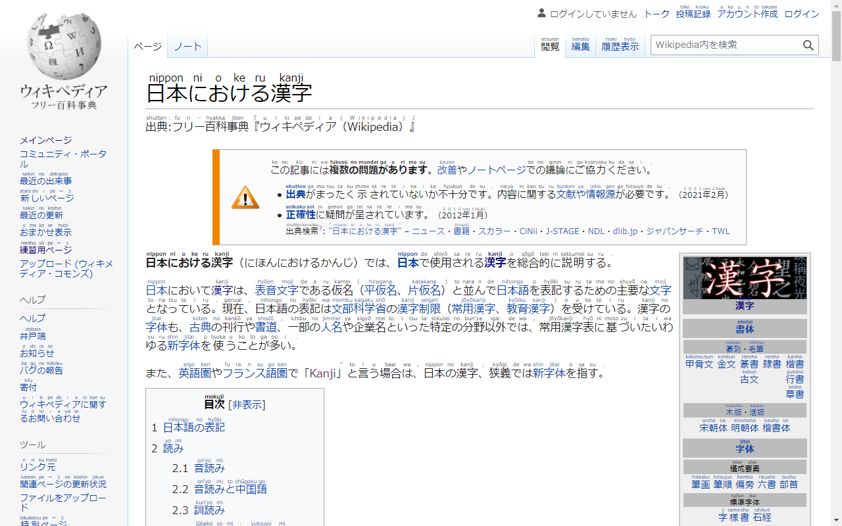Viewport: 842px width, 526px height.
Task: Open the ログイン link
Action: coord(801,13)
